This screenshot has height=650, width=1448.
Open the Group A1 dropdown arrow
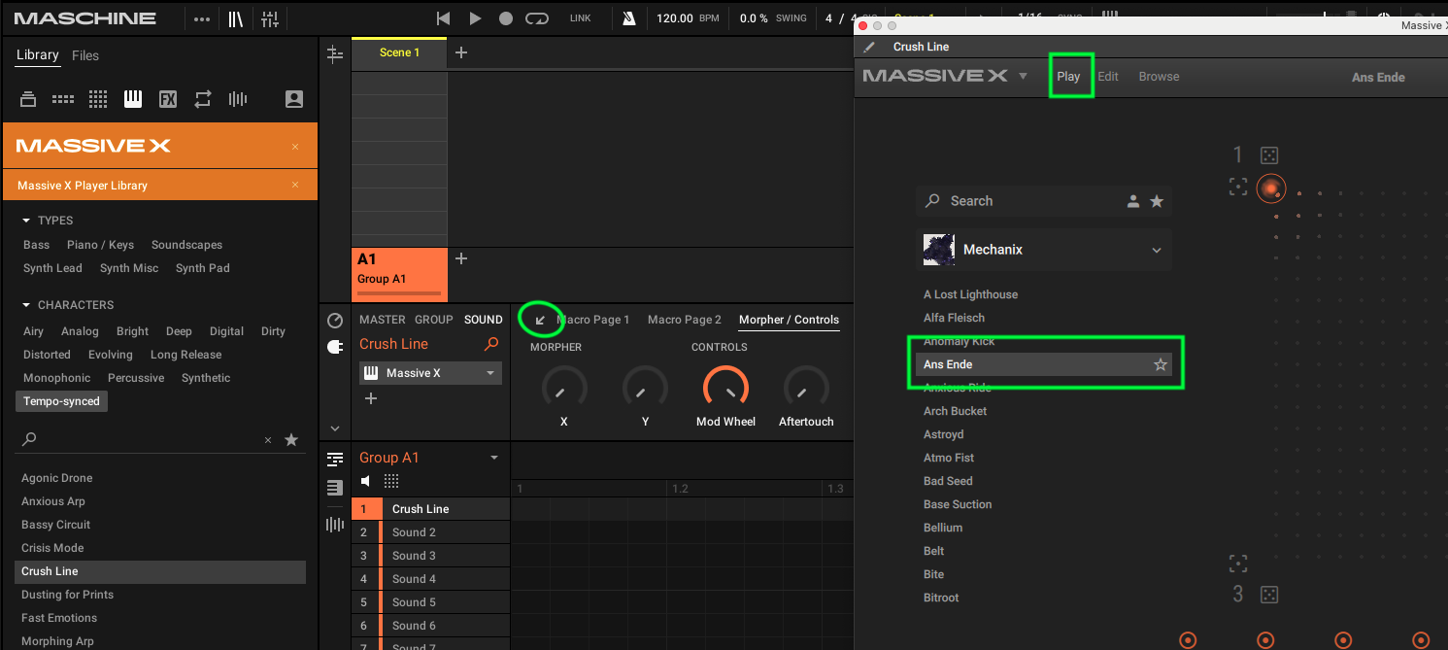point(494,458)
